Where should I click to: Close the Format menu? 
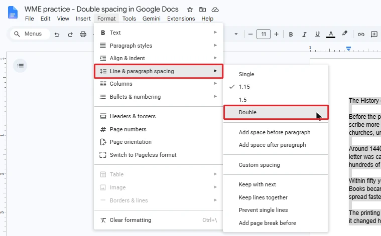(x=106, y=19)
